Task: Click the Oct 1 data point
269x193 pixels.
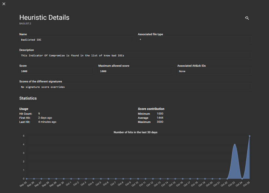Action: click(x=71, y=179)
